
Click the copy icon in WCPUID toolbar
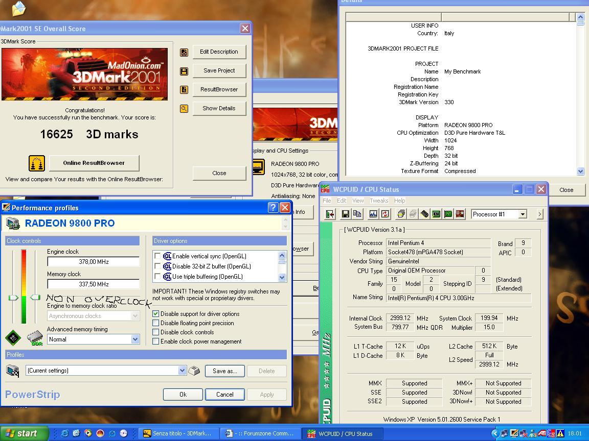[x=357, y=214]
